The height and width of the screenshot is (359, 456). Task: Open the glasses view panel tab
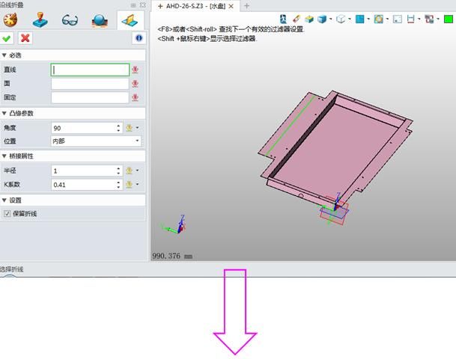pyautogui.click(x=70, y=19)
